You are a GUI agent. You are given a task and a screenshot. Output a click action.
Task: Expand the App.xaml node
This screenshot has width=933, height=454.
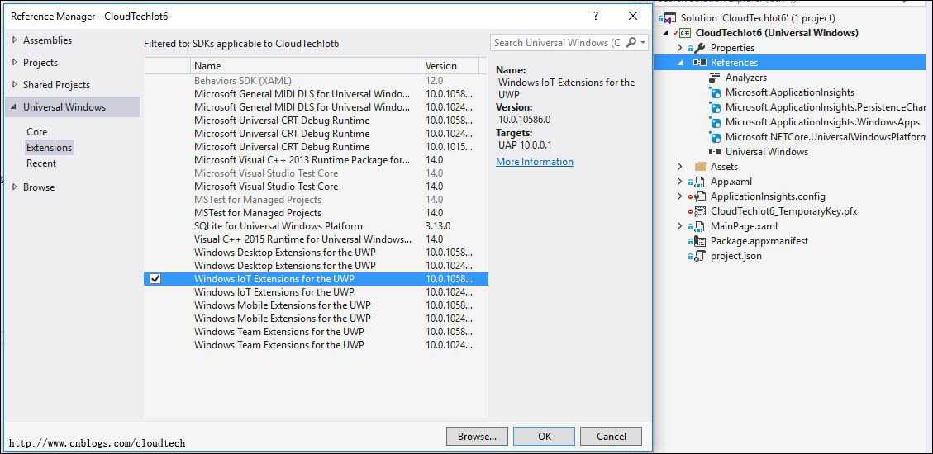tap(680, 182)
